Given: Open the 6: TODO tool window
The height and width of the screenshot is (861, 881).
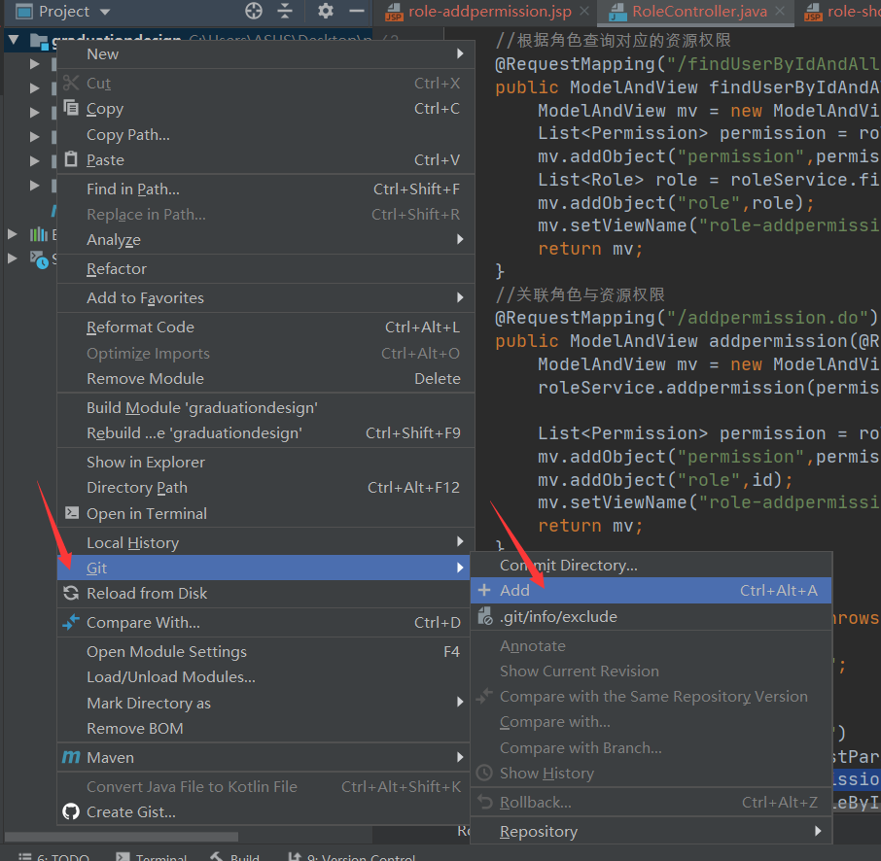Looking at the screenshot, I should pos(53,857).
